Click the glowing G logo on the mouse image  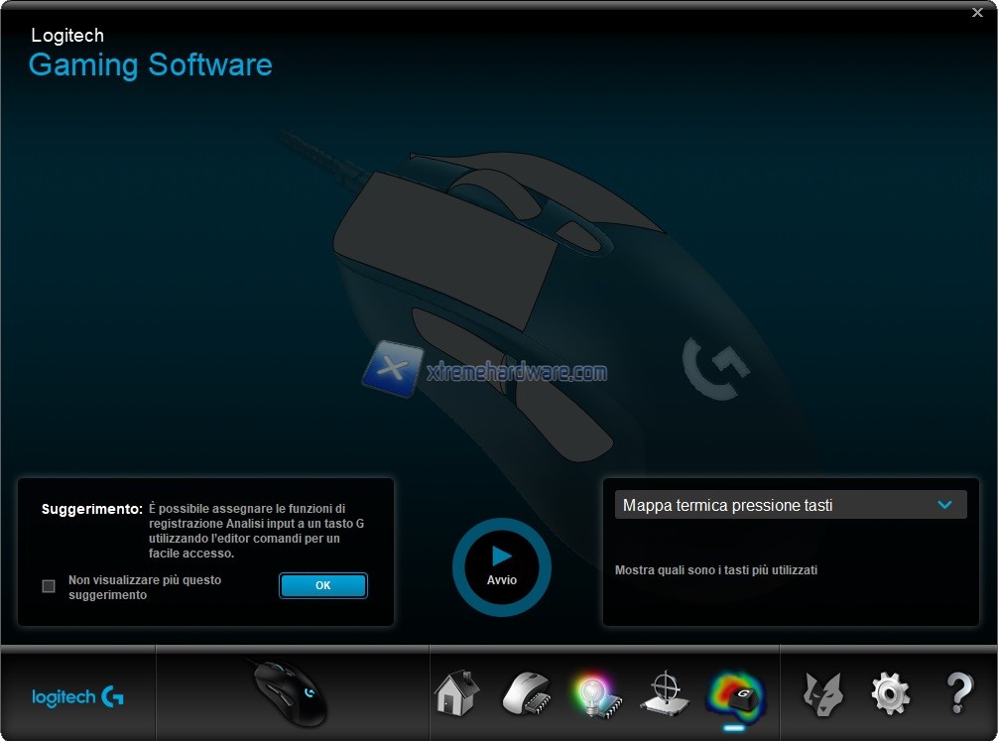click(714, 368)
